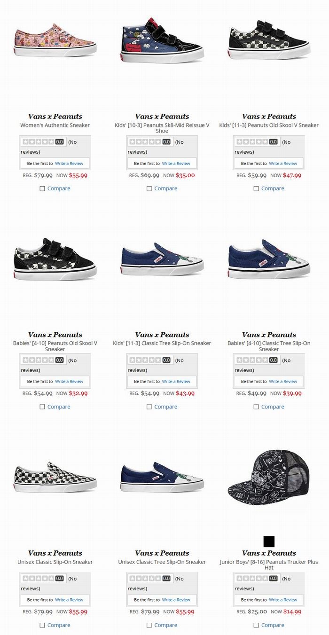
Task: Enable Compare for Unisex Classic Tree Slip-On
Action: [149, 625]
